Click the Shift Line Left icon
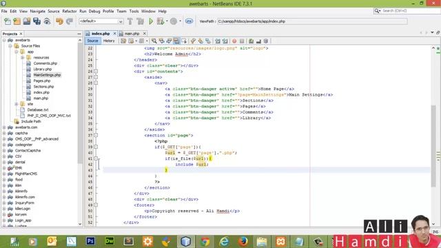 (218, 41)
